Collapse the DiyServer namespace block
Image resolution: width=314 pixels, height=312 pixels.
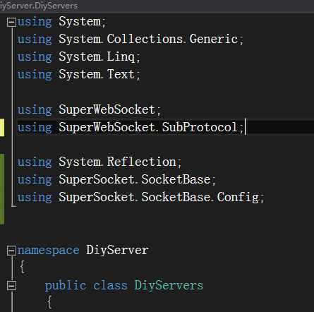[x=11, y=251]
